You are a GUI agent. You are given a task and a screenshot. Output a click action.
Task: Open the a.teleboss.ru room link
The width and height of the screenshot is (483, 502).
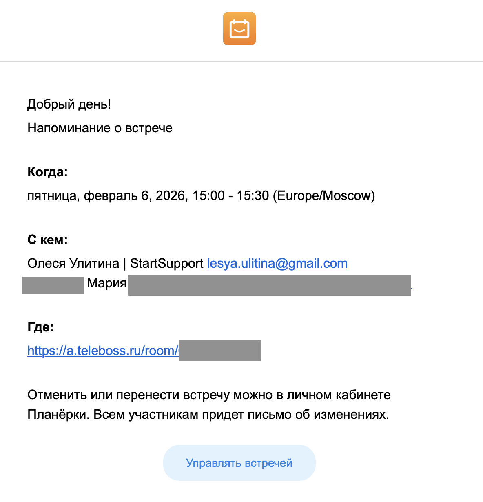click(x=103, y=351)
